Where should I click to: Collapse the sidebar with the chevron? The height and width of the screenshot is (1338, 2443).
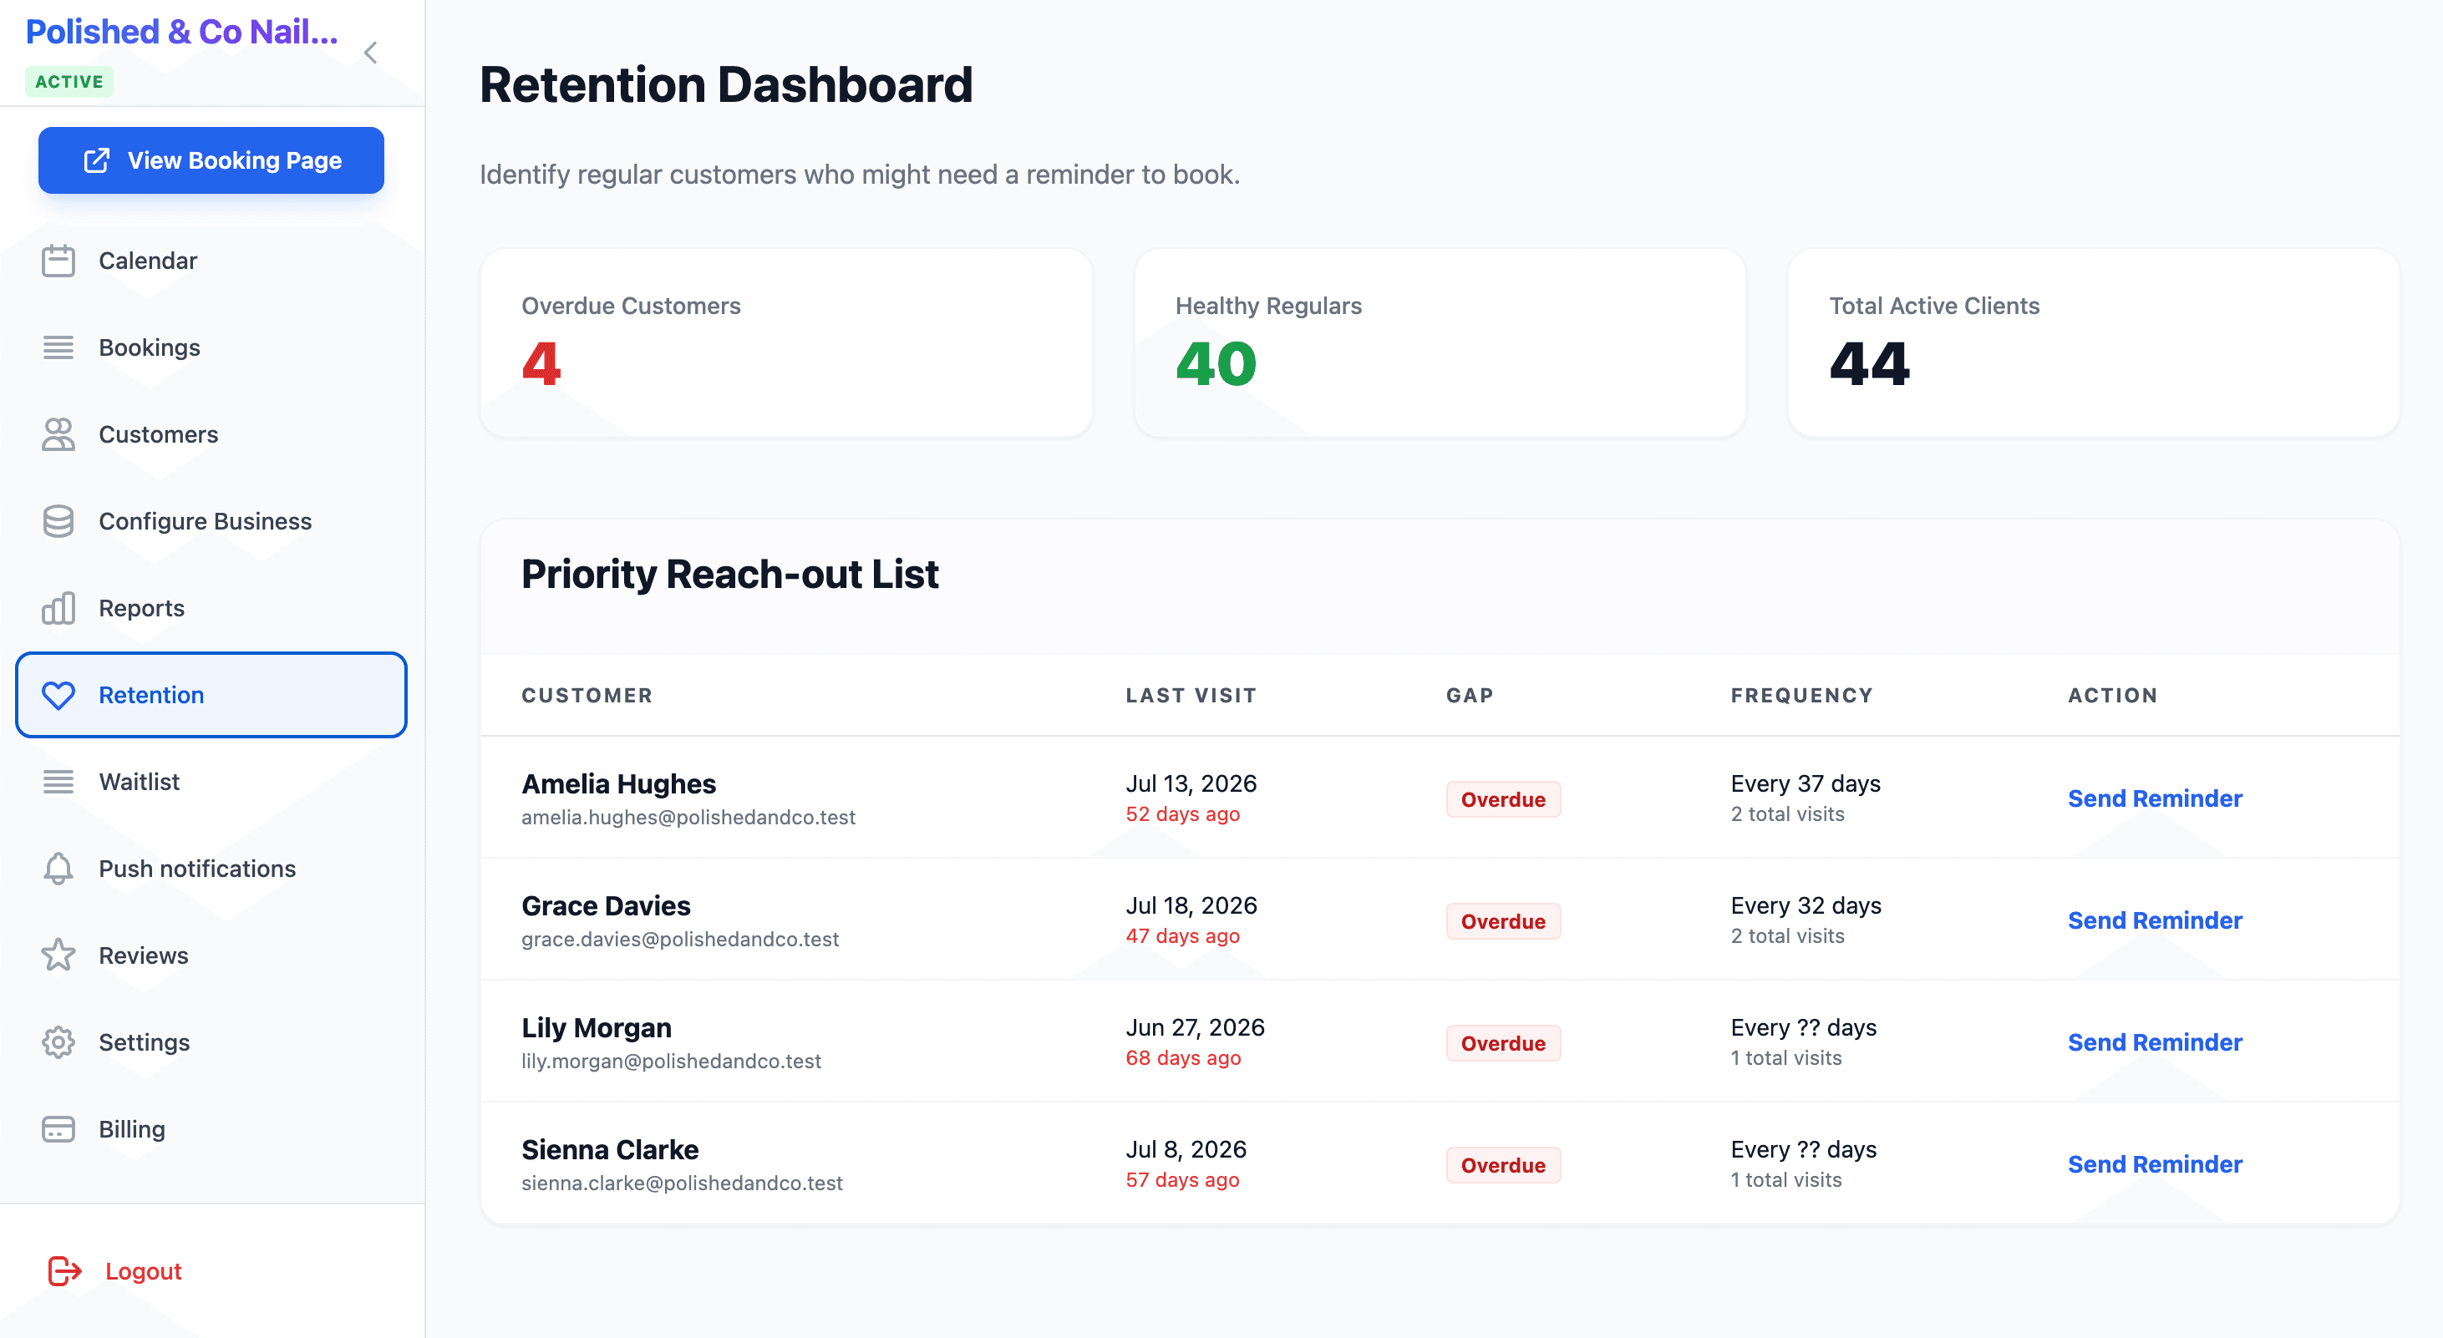371,52
